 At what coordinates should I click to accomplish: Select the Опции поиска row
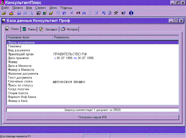coord(93,93)
